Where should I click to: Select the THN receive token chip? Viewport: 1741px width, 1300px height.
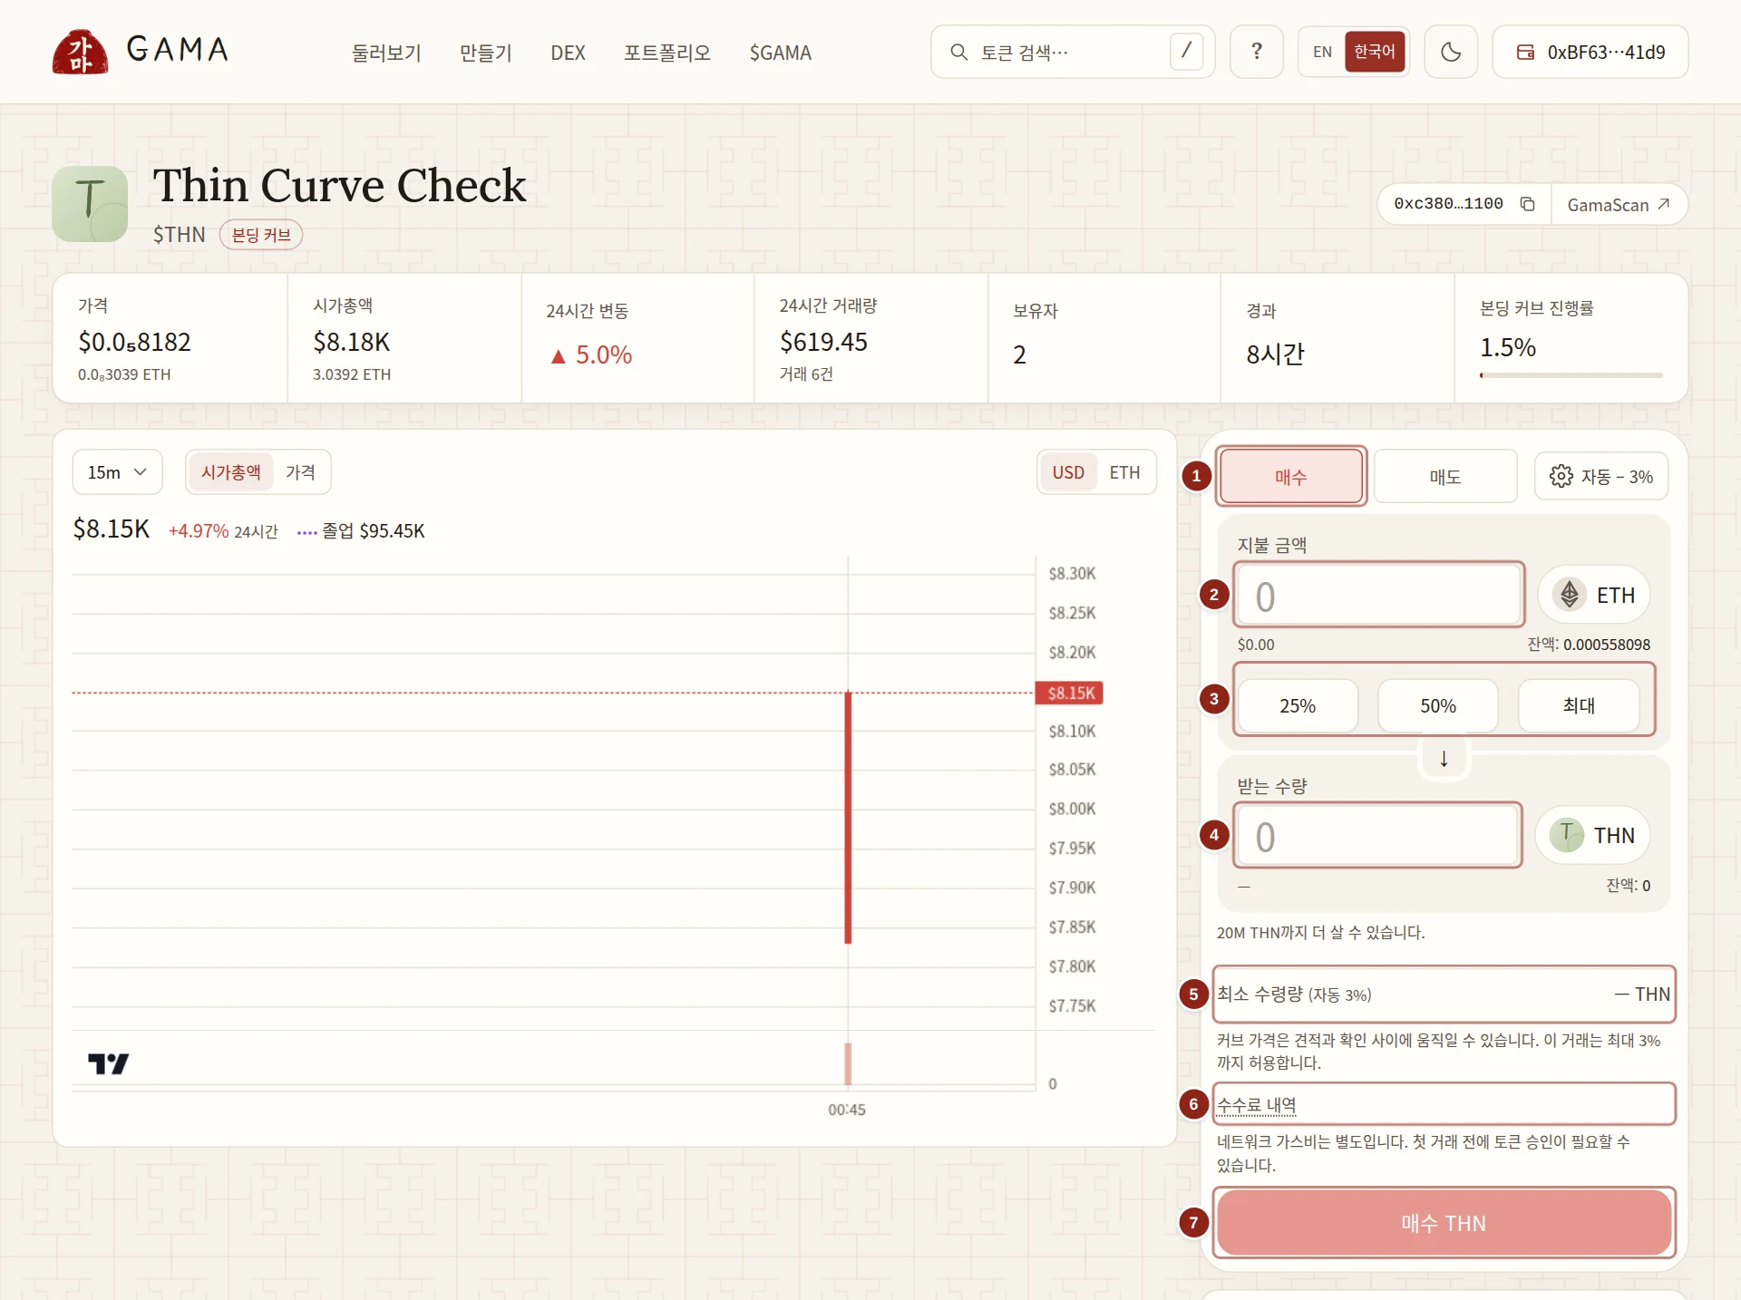pyautogui.click(x=1593, y=835)
